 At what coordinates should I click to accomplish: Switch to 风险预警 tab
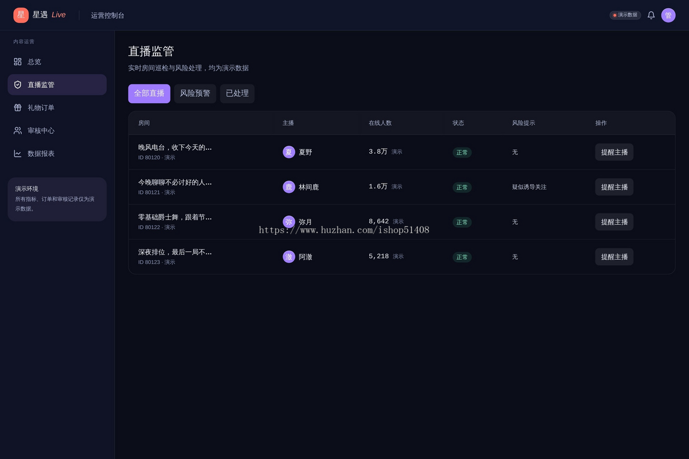195,94
